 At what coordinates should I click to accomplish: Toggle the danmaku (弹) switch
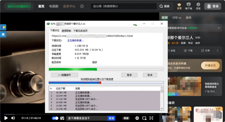click(x=55, y=118)
